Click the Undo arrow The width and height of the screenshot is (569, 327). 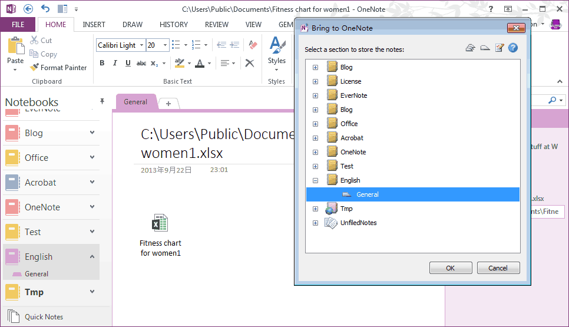pos(45,8)
